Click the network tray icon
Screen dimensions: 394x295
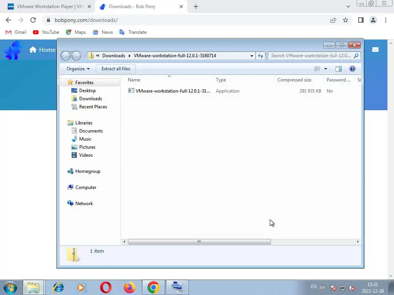[x=342, y=288]
